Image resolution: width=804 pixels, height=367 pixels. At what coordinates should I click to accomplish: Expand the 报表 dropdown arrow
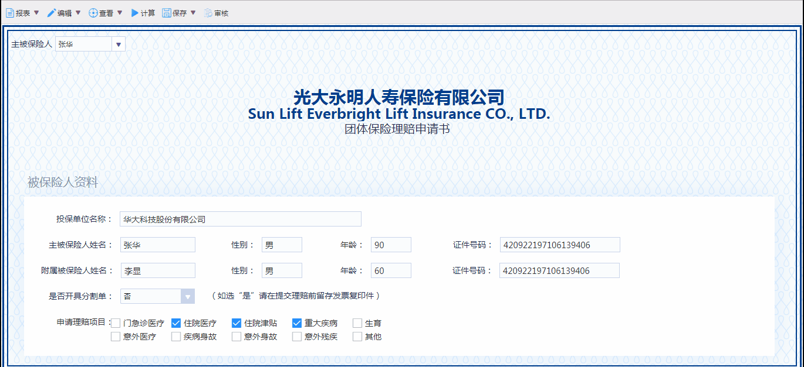[36, 13]
